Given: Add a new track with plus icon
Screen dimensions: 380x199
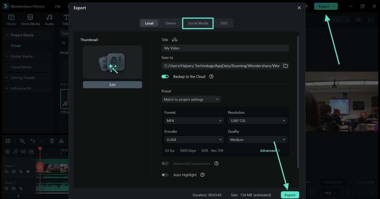Looking at the screenshot, I should click(18, 196).
